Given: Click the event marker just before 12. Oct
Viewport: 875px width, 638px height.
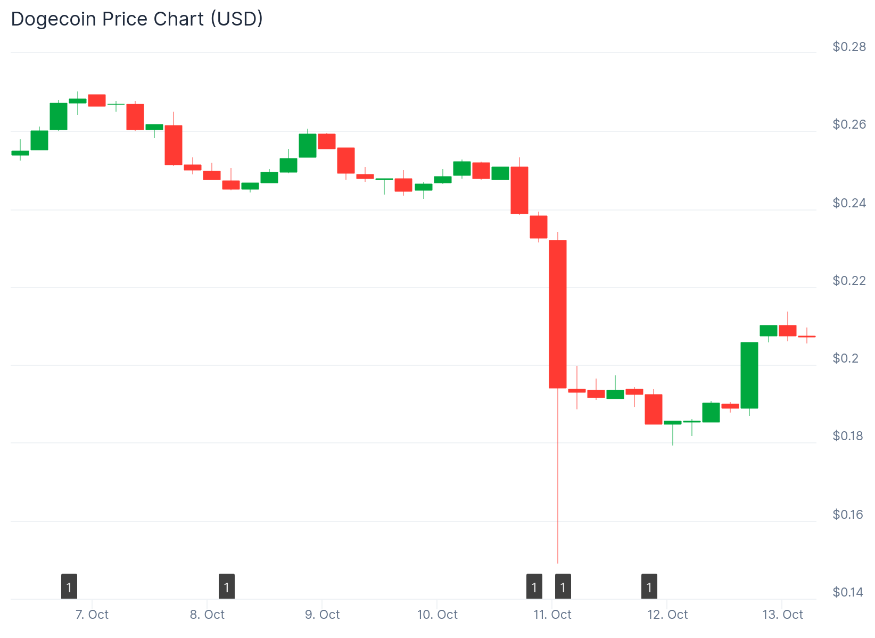Looking at the screenshot, I should pyautogui.click(x=649, y=587).
